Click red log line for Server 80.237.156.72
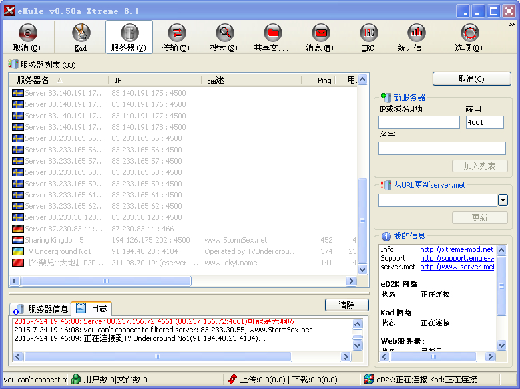Screen dimensions: 520x389 coord(154,321)
